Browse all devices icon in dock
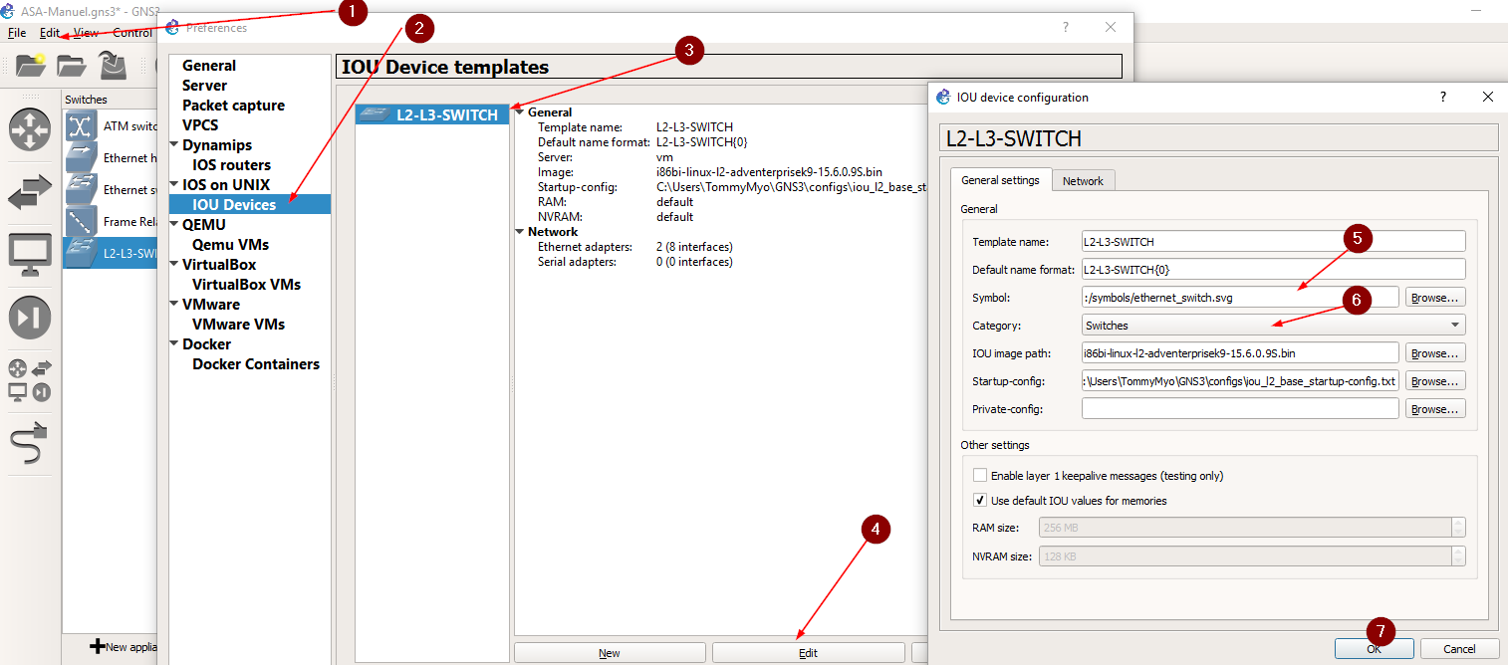 30,380
